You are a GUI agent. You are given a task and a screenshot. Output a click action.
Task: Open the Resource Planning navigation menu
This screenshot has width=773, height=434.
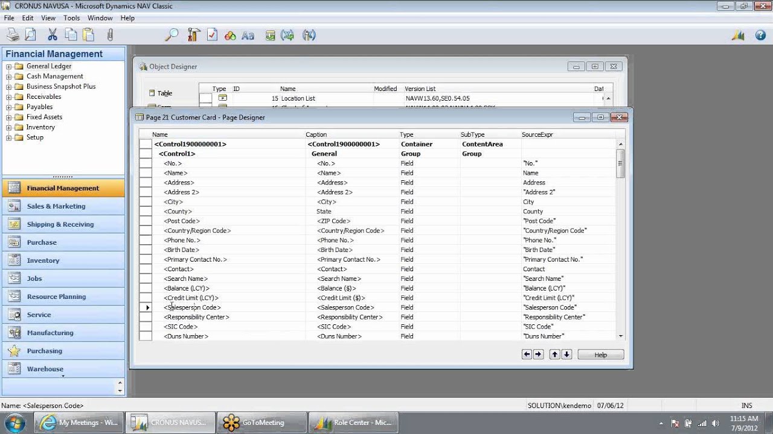click(x=63, y=297)
